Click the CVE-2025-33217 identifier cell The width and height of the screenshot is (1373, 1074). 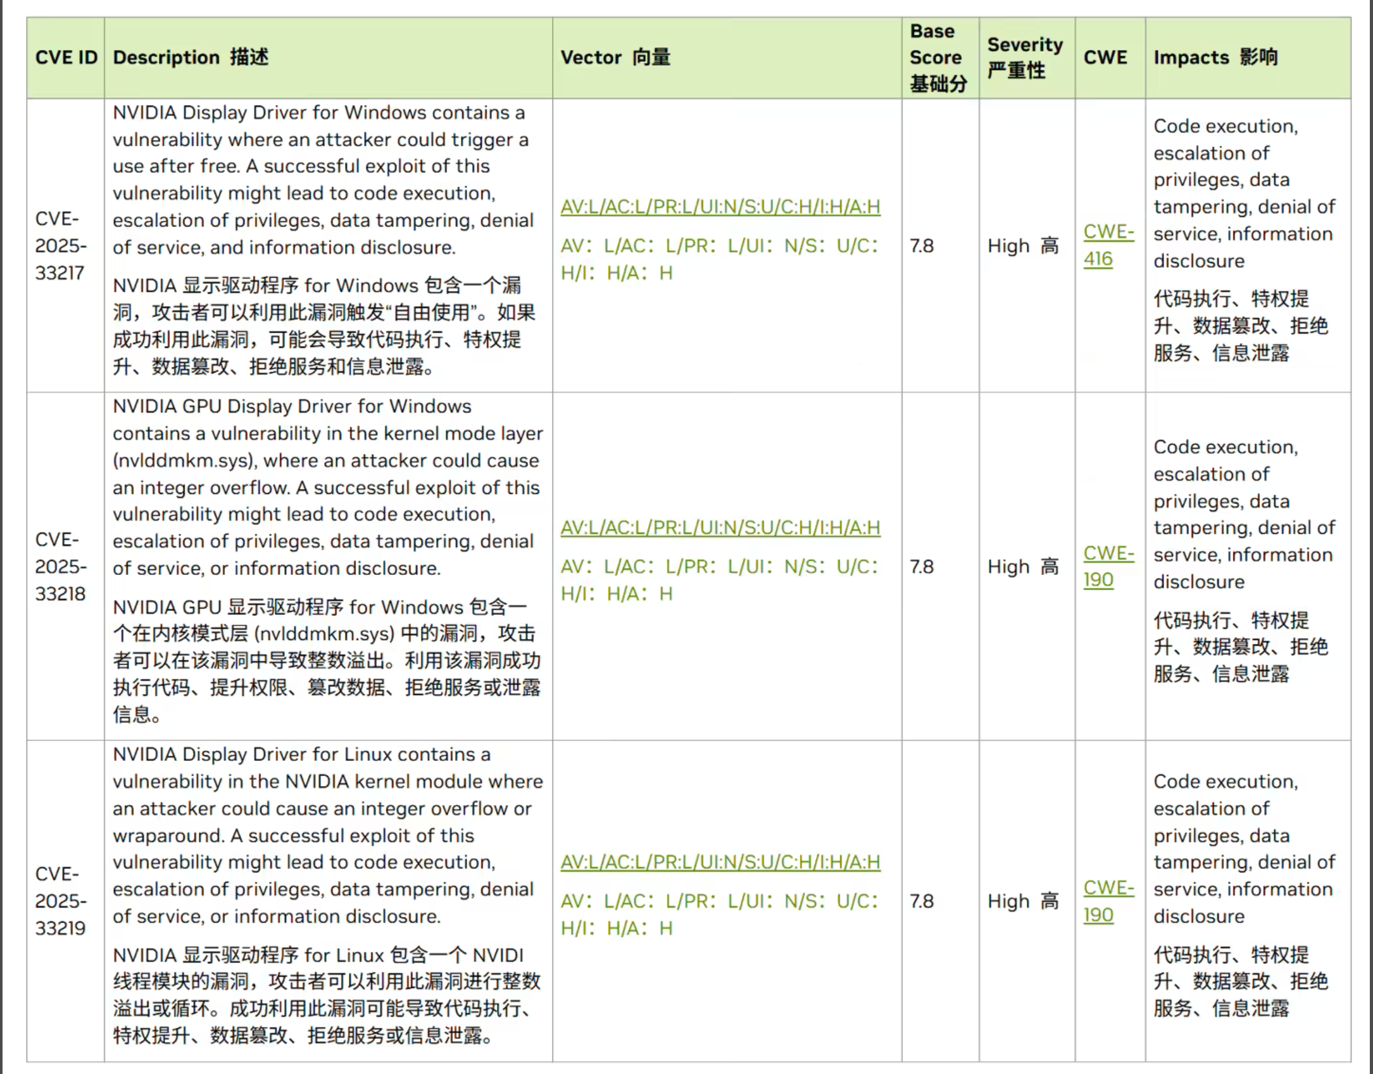click(x=61, y=245)
